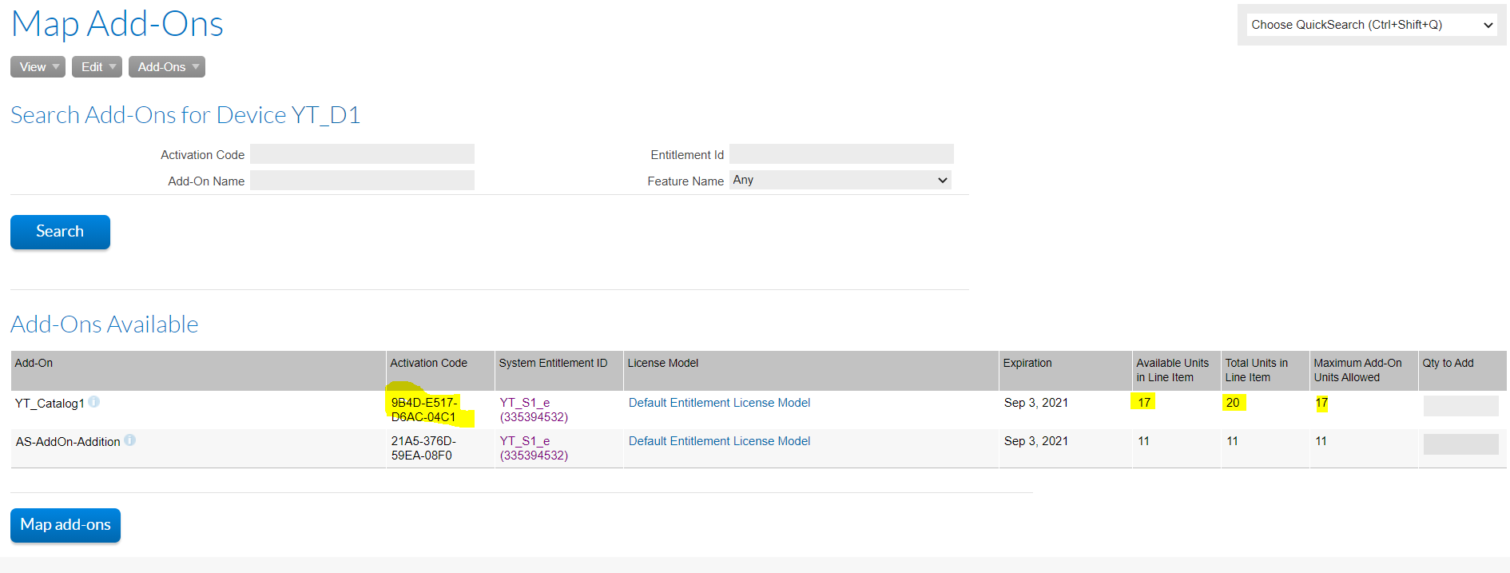Click available units 17 in YT_Catalog1 row

point(1144,403)
